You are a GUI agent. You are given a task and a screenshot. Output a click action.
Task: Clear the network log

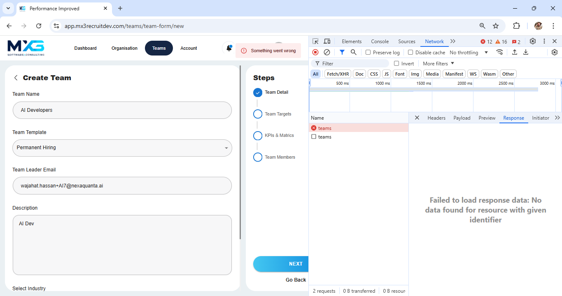pos(327,52)
